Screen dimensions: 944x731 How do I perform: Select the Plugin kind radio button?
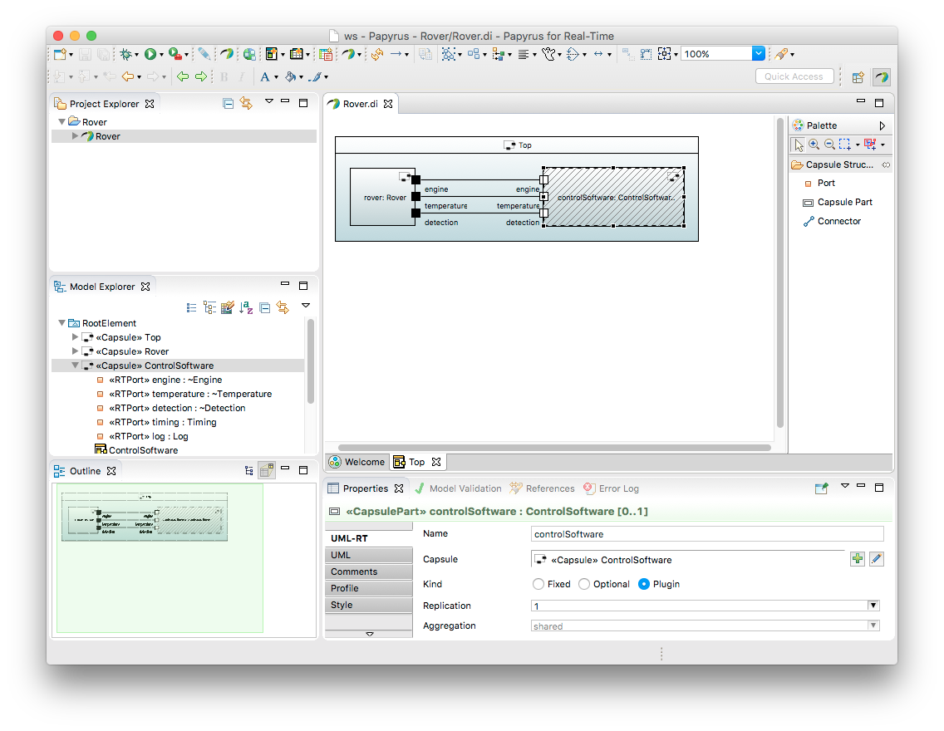(643, 584)
